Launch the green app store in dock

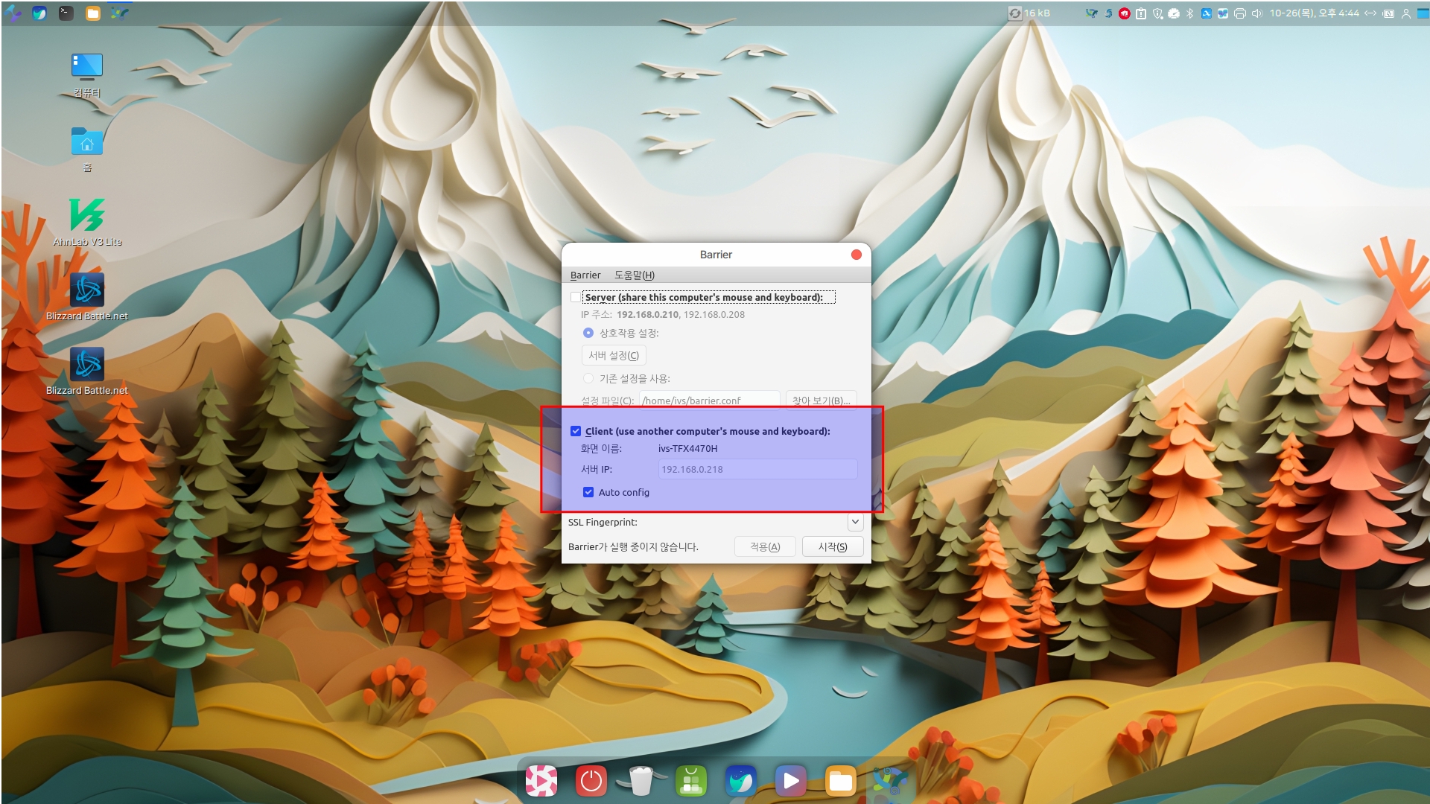click(690, 781)
